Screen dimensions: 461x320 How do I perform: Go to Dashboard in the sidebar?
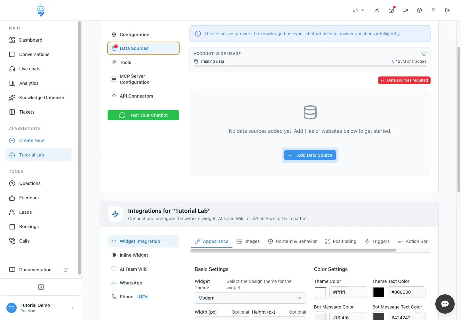coord(38,40)
